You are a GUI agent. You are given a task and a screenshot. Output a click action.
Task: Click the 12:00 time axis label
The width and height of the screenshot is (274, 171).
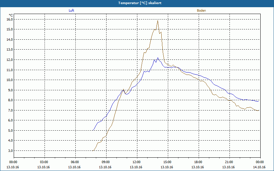pos(137,162)
